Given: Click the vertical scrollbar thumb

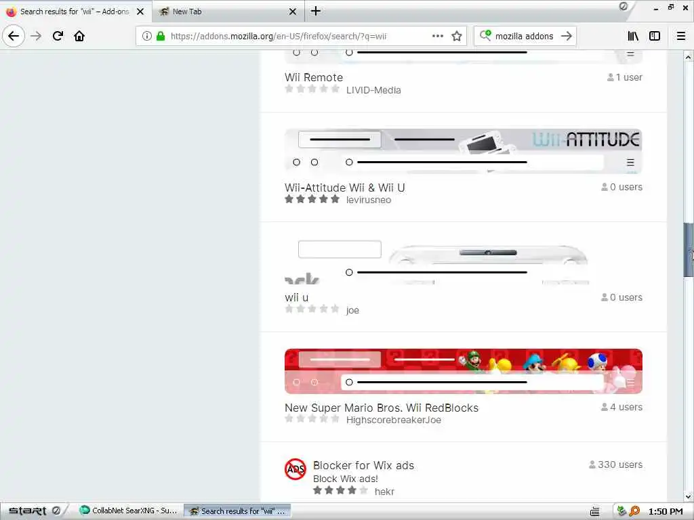Looking at the screenshot, I should pos(688,251).
